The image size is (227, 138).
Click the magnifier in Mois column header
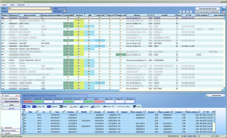pos(36,112)
